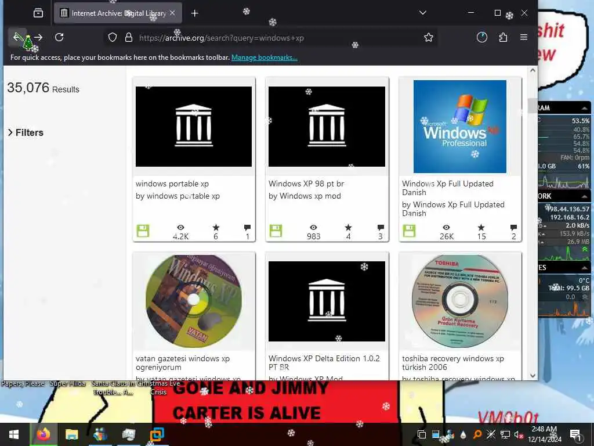Expand the list-all-tabs chevron
Image resolution: width=594 pixels, height=446 pixels.
(x=423, y=13)
